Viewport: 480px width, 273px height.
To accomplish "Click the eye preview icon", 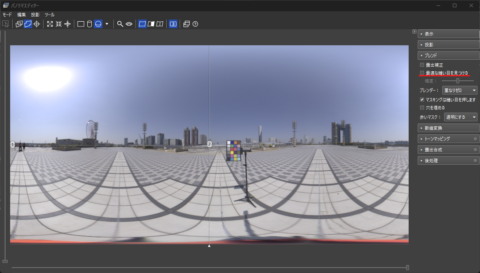I will 129,24.
